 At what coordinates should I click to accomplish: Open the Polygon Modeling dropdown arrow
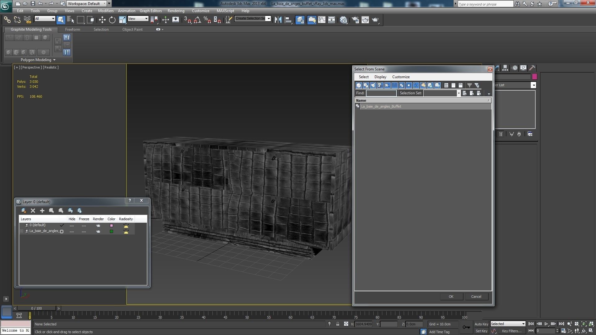[x=54, y=60]
